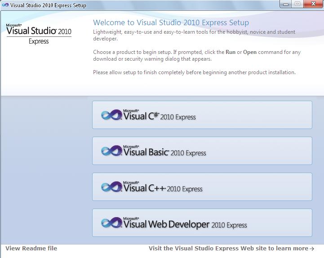Click the Visual Studio icon in the title bar
The width and height of the screenshot is (324, 258).
[5, 5]
